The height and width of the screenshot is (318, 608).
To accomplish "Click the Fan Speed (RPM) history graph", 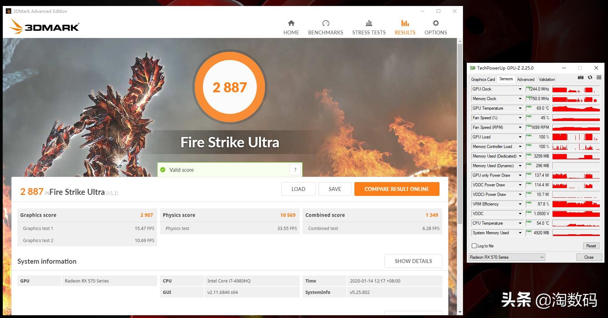I will pyautogui.click(x=576, y=127).
